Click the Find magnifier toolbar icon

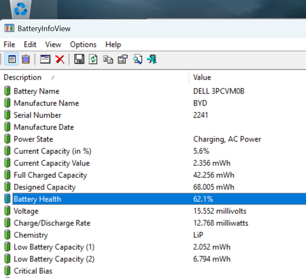137,59
